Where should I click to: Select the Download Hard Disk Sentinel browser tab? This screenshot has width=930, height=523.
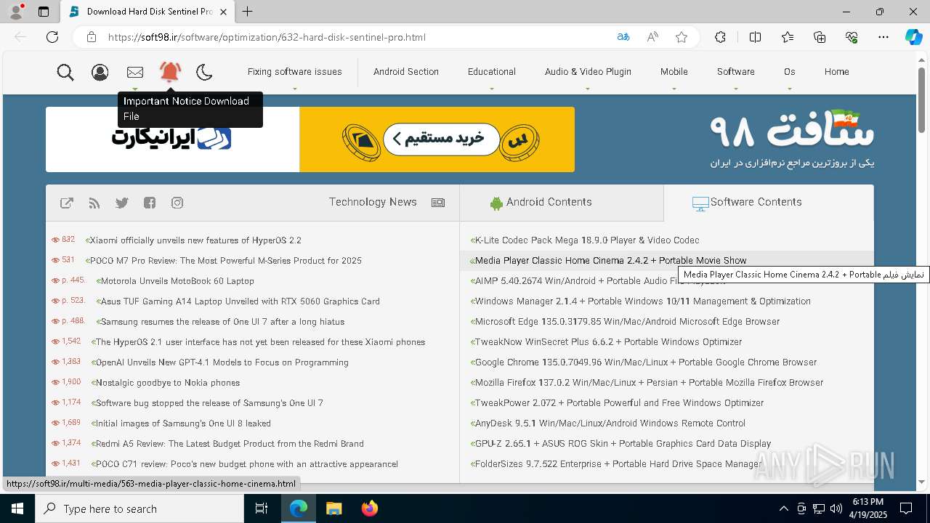[148, 12]
